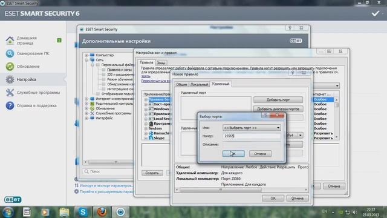The height and width of the screenshot is (218, 387).
Task: Confirm port with OK in Выбор порта
Action: pyautogui.click(x=233, y=154)
